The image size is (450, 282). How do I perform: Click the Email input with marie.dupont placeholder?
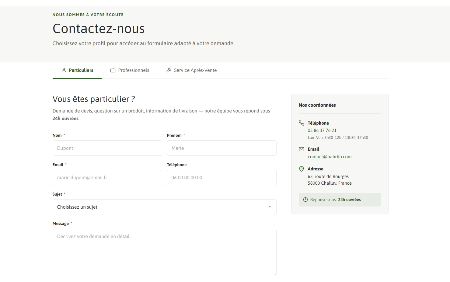pos(107,177)
